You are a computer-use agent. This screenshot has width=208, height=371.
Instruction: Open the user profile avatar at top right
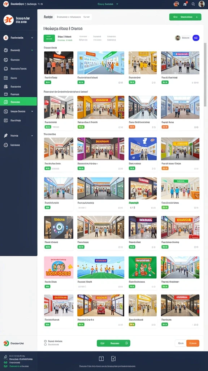pyautogui.click(x=201, y=4)
